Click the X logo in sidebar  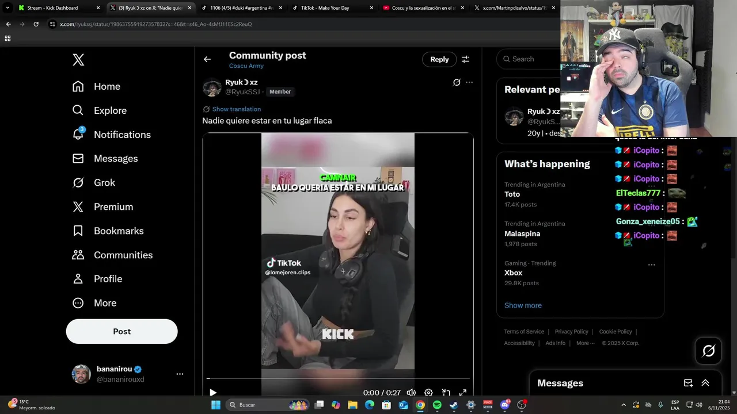(78, 60)
